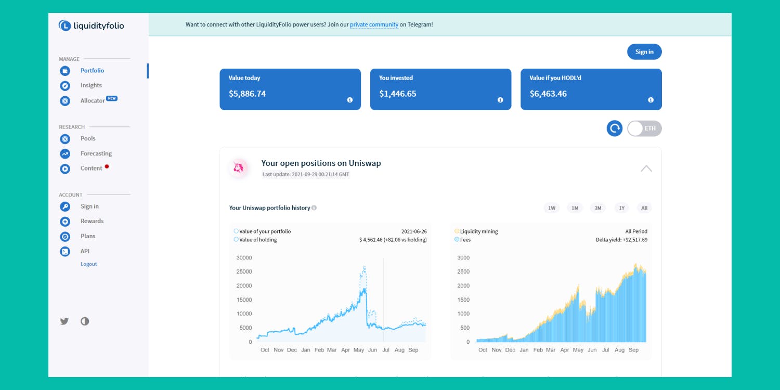
Task: Click the API terminal icon
Action: (x=65, y=251)
